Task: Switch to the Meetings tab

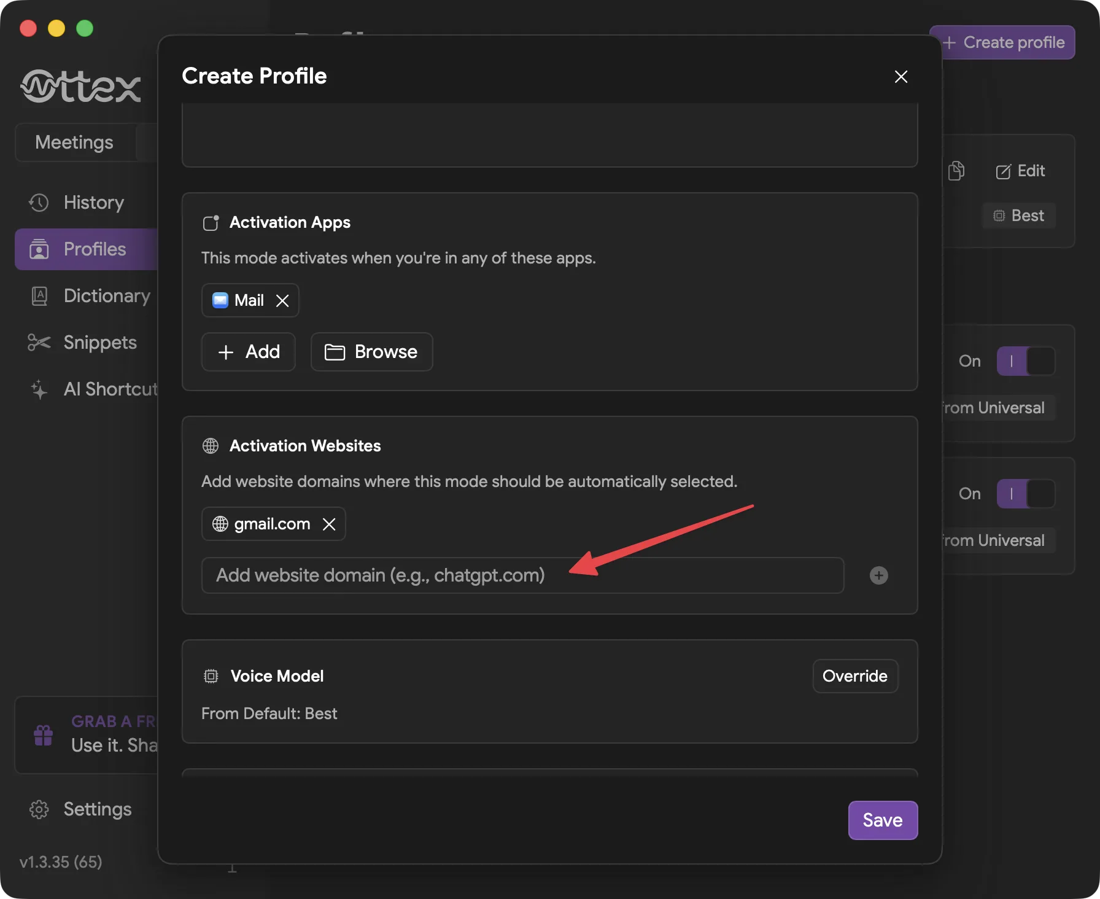Action: click(74, 142)
